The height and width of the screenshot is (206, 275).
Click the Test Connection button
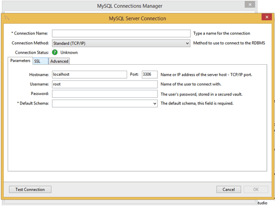click(30, 189)
